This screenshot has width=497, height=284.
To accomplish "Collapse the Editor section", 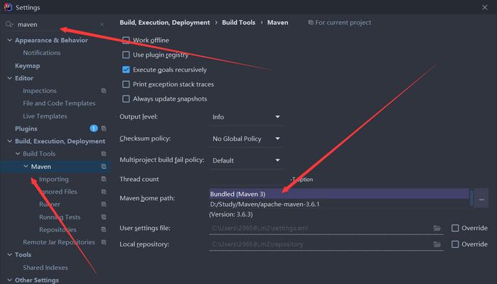I will (9, 78).
